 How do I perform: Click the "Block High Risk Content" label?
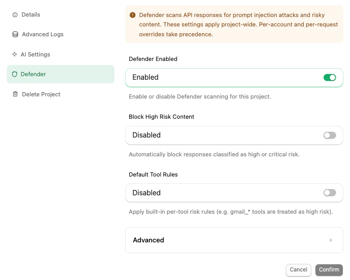coord(162,117)
